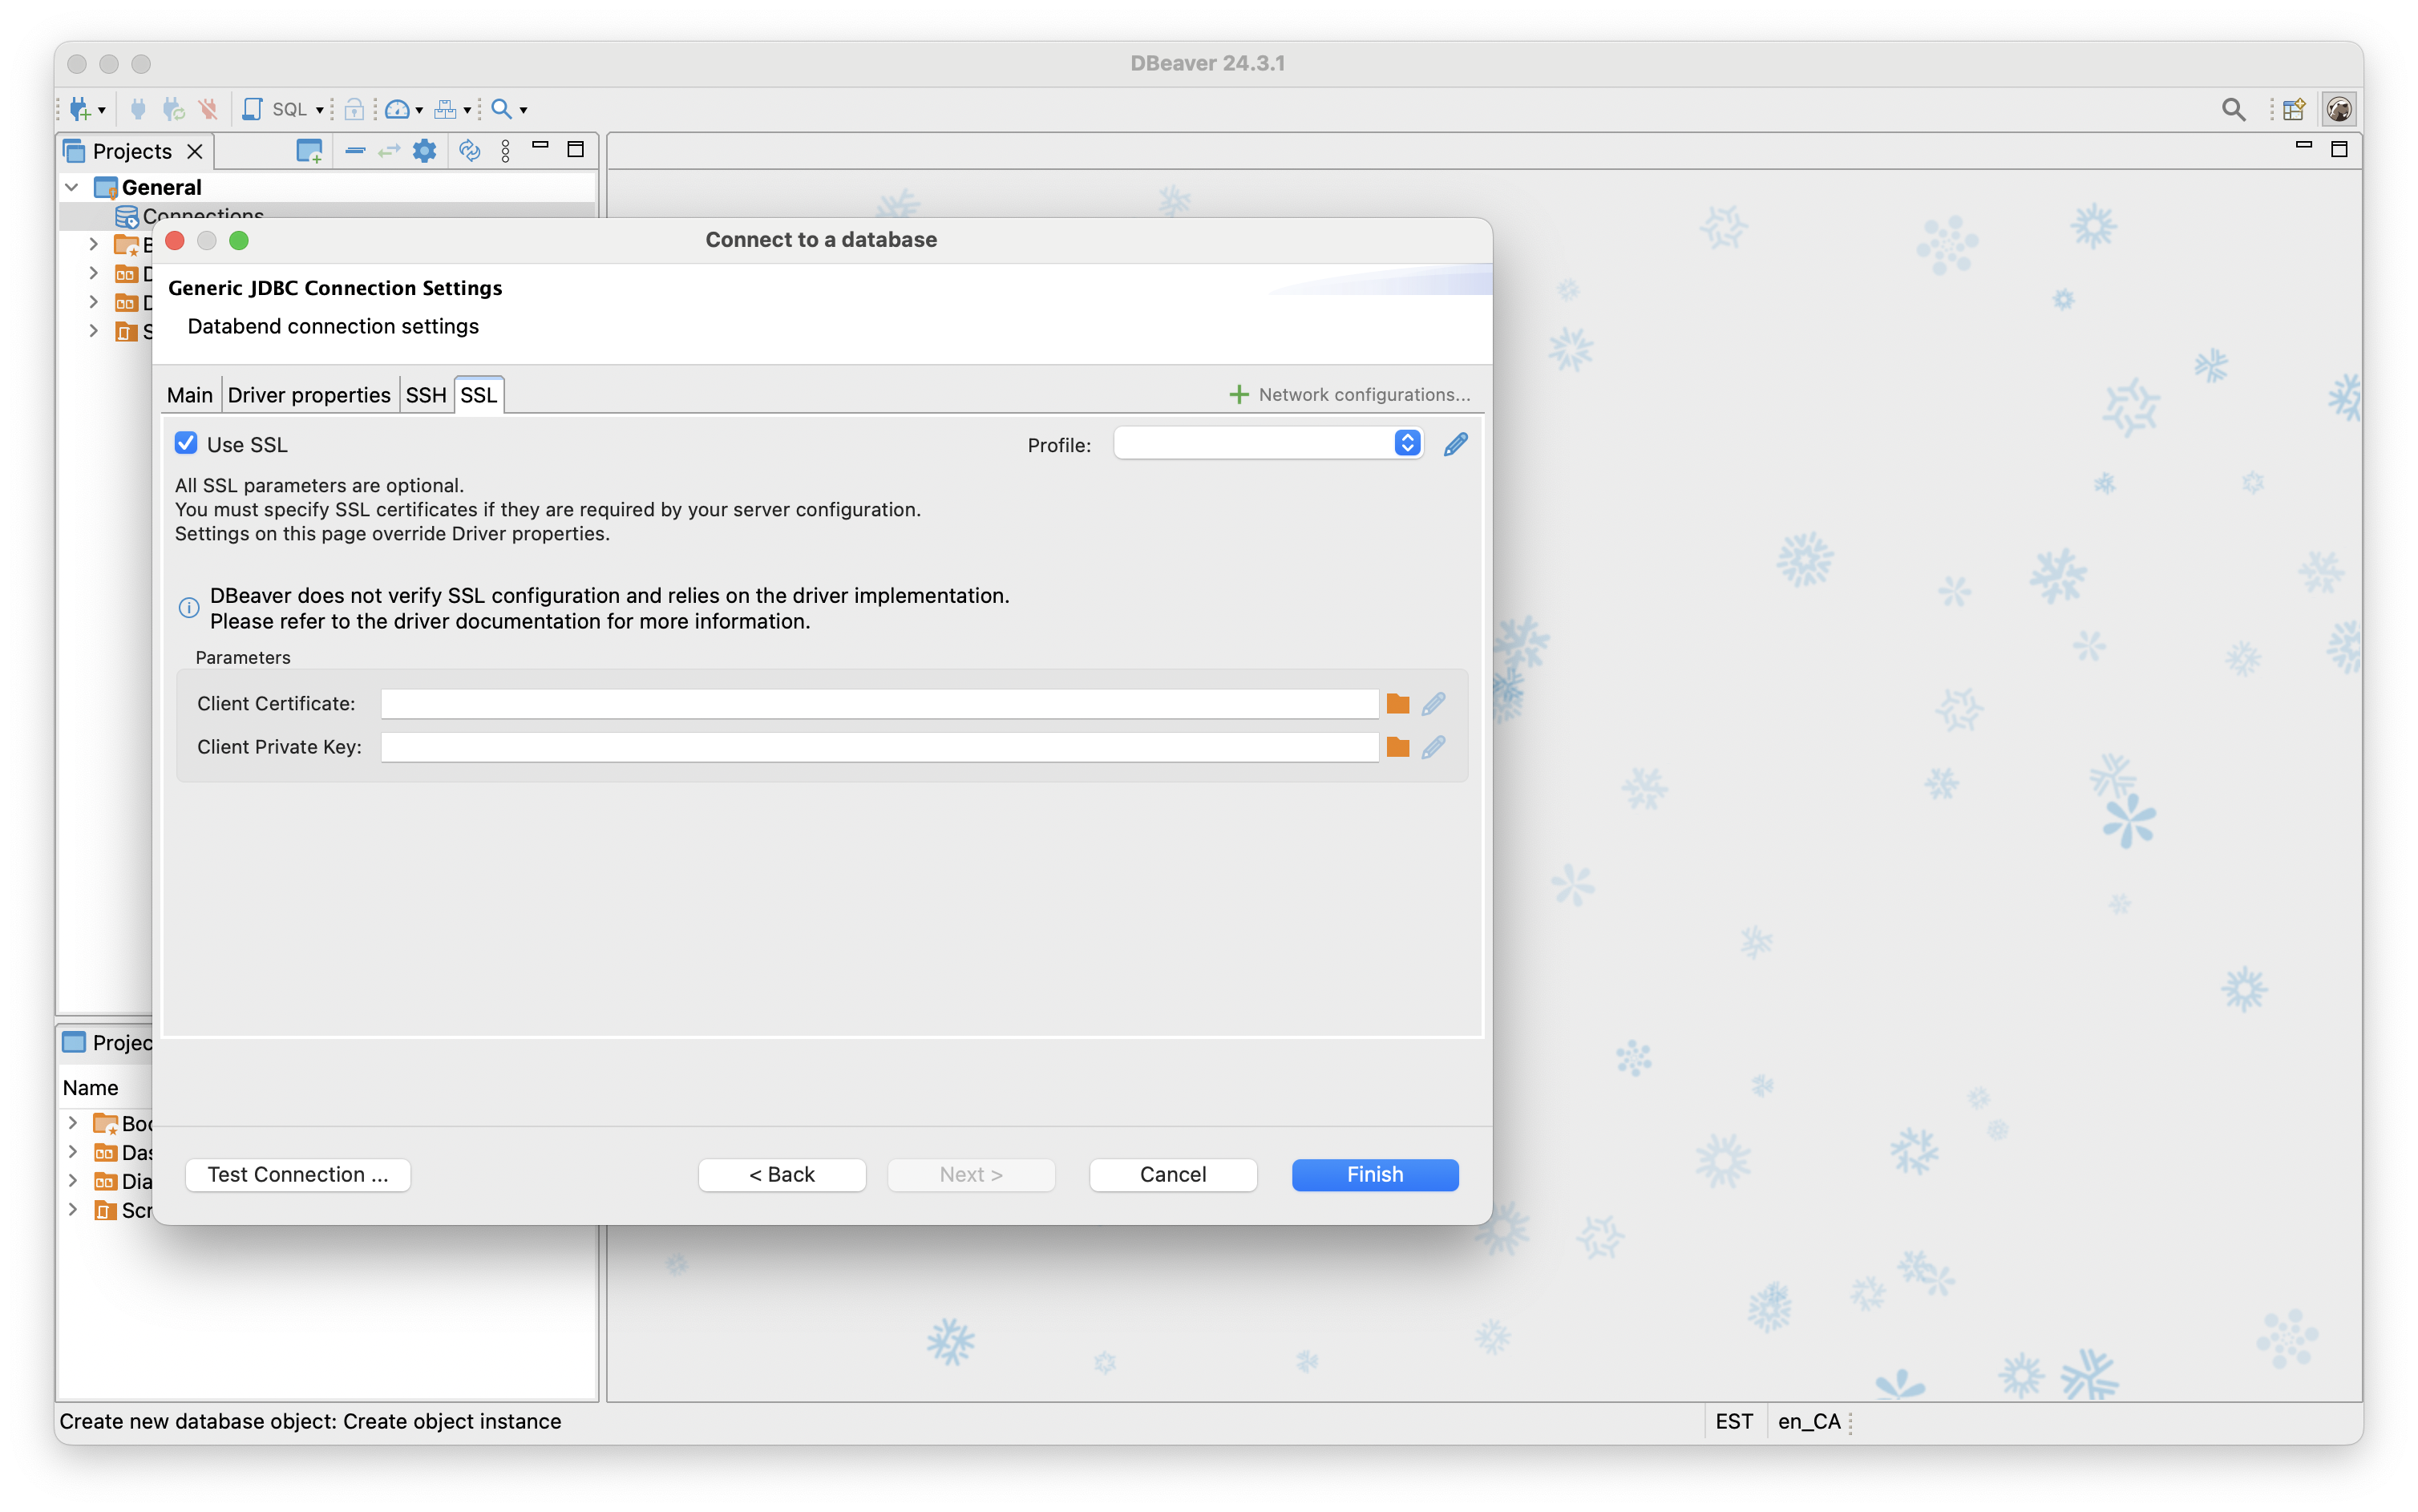The image size is (2418, 1512).
Task: Browse folder icon for Client Private Key
Action: (1398, 747)
